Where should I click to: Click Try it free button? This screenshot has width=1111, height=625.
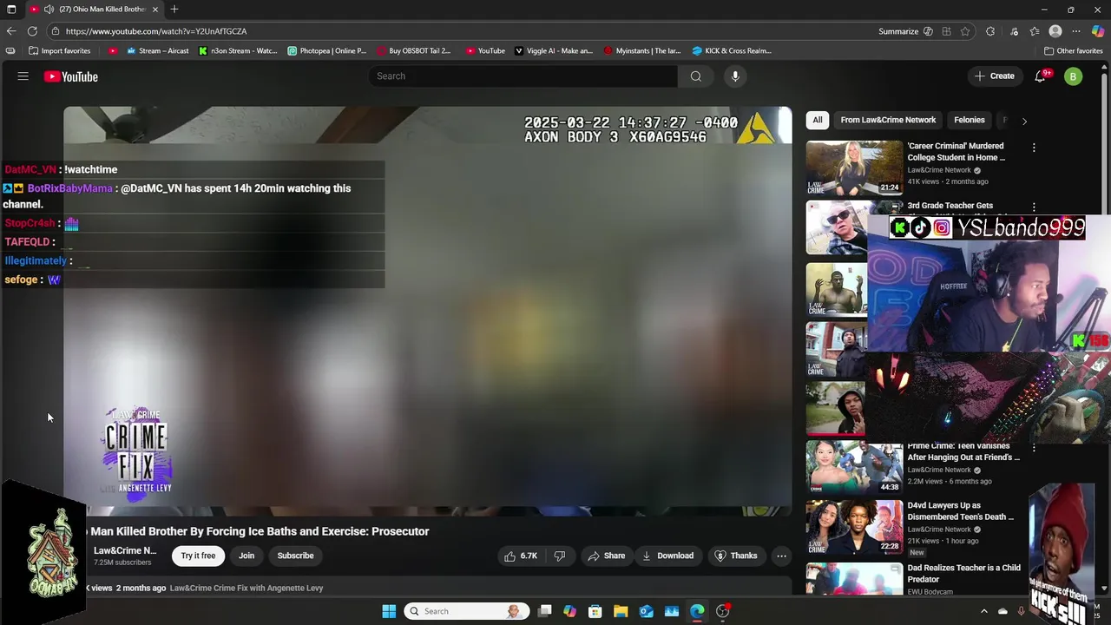point(198,556)
